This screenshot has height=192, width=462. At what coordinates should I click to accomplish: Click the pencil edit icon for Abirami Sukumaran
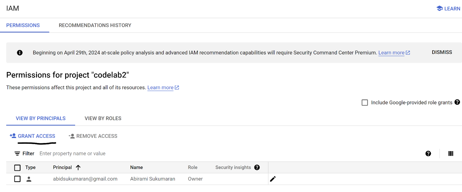point(273,179)
